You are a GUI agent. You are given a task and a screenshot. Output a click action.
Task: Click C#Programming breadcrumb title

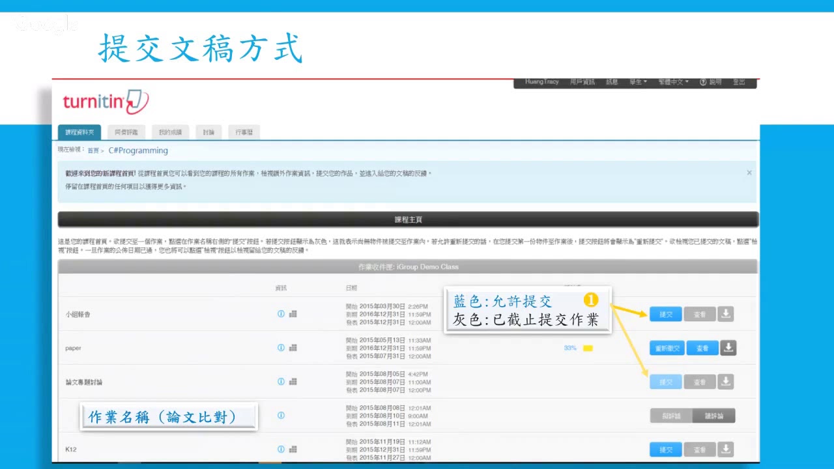pyautogui.click(x=138, y=150)
